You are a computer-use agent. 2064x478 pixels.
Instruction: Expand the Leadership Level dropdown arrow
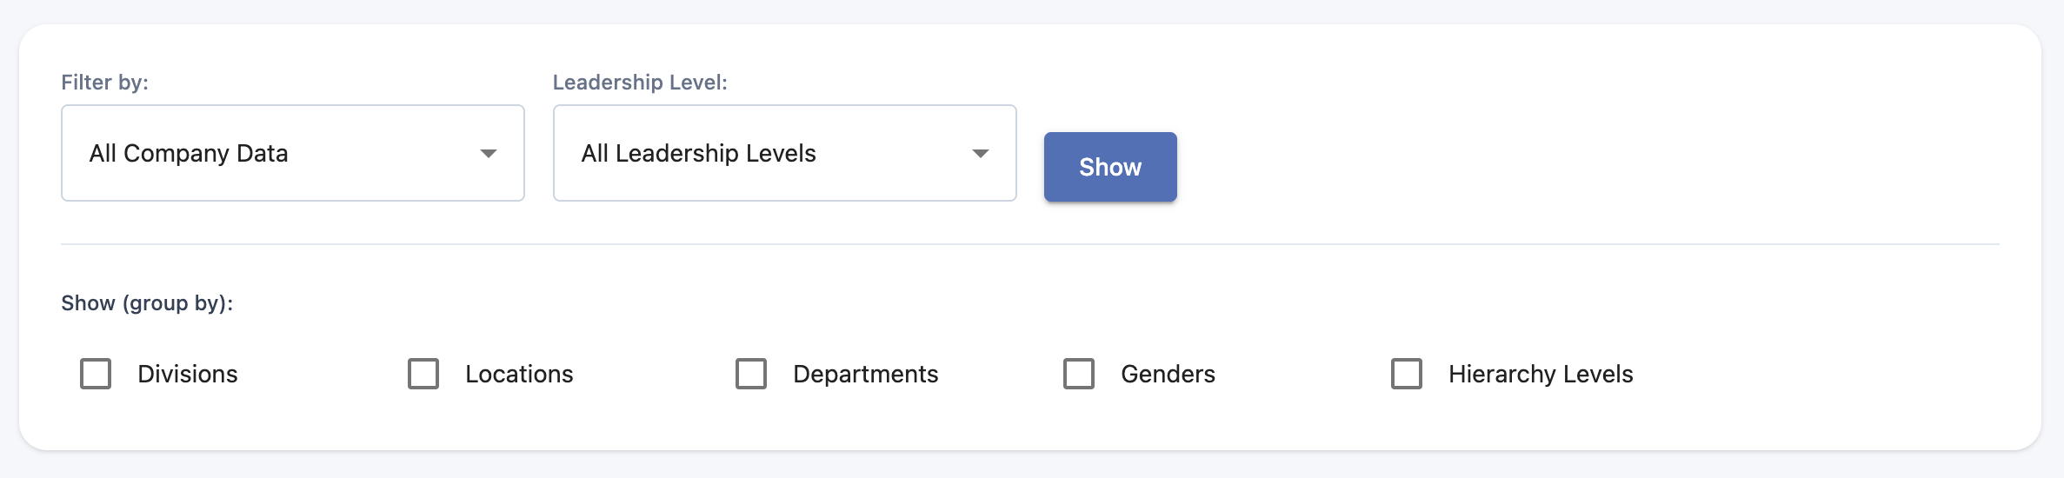coord(981,154)
